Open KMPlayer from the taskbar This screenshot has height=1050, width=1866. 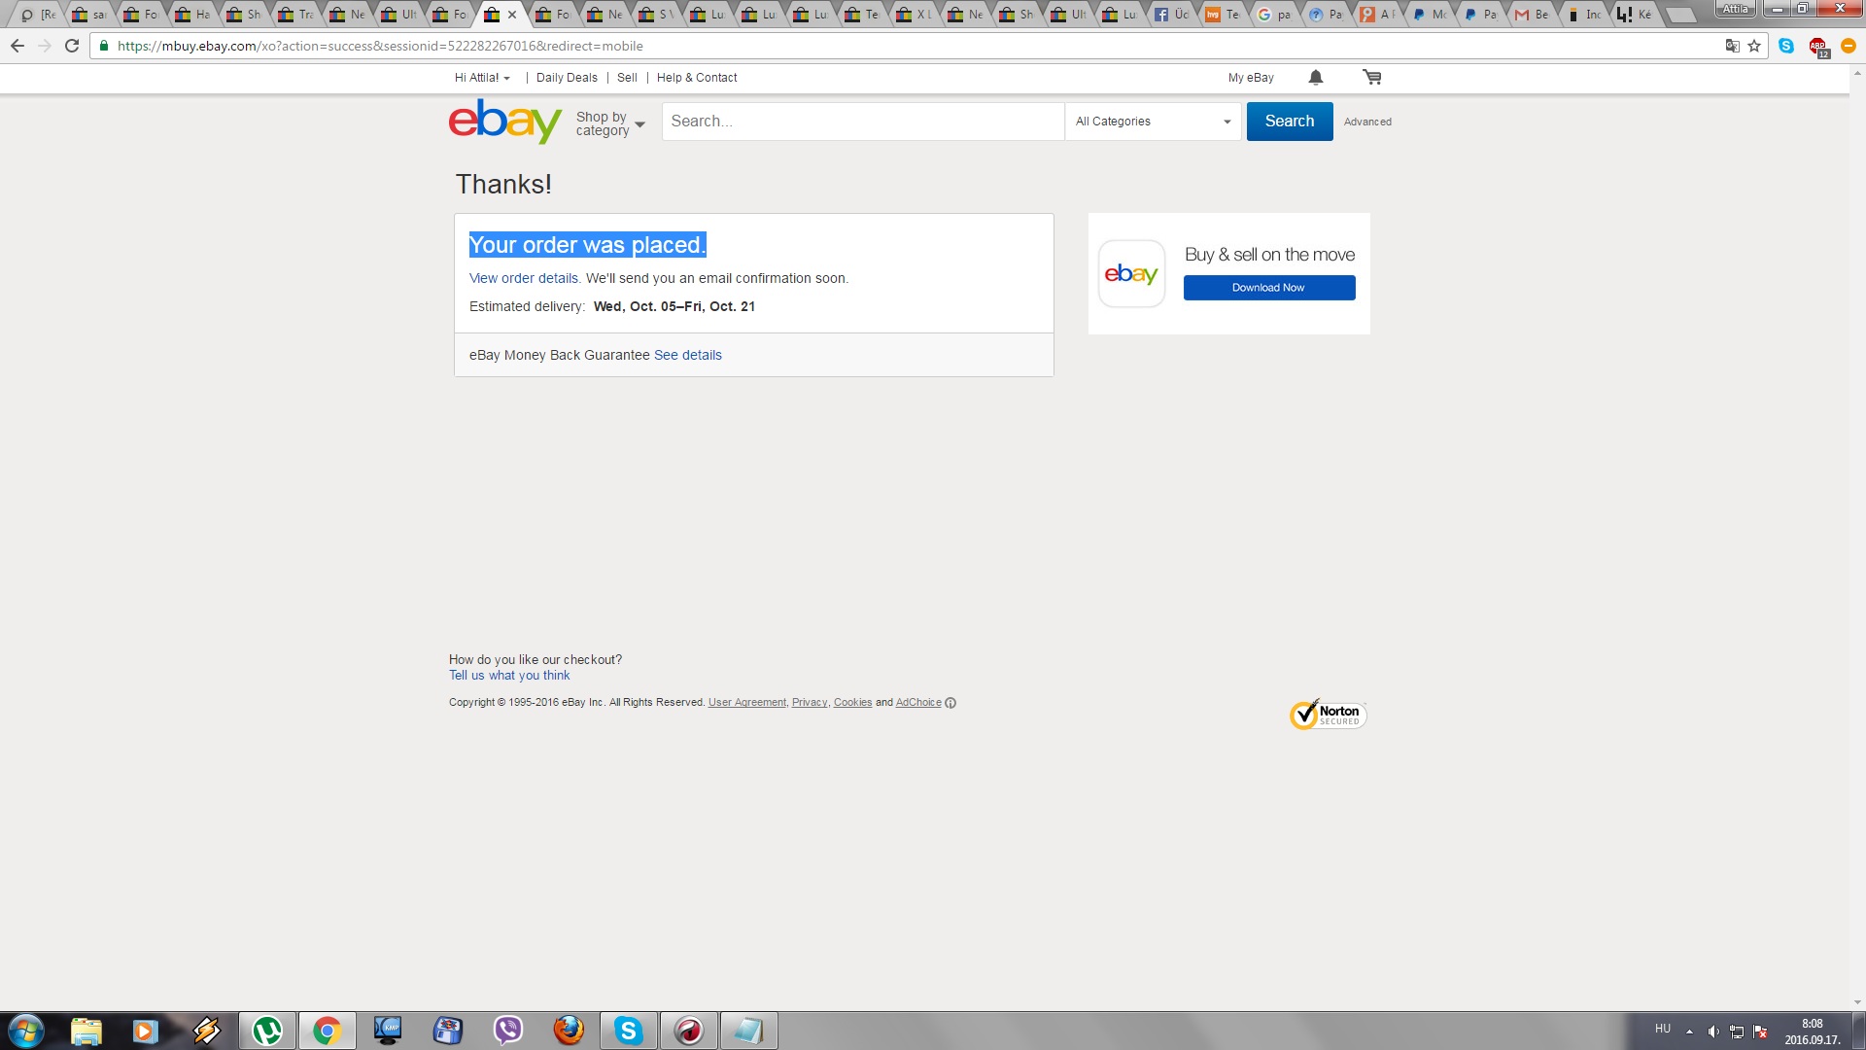click(x=388, y=1031)
